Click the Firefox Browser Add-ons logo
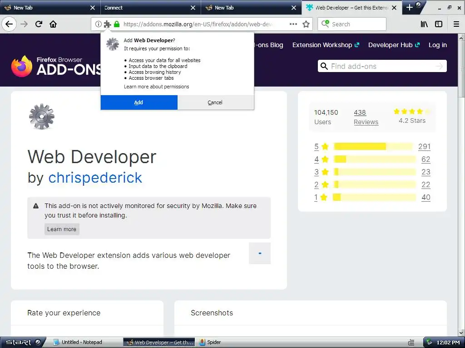 (x=56, y=66)
